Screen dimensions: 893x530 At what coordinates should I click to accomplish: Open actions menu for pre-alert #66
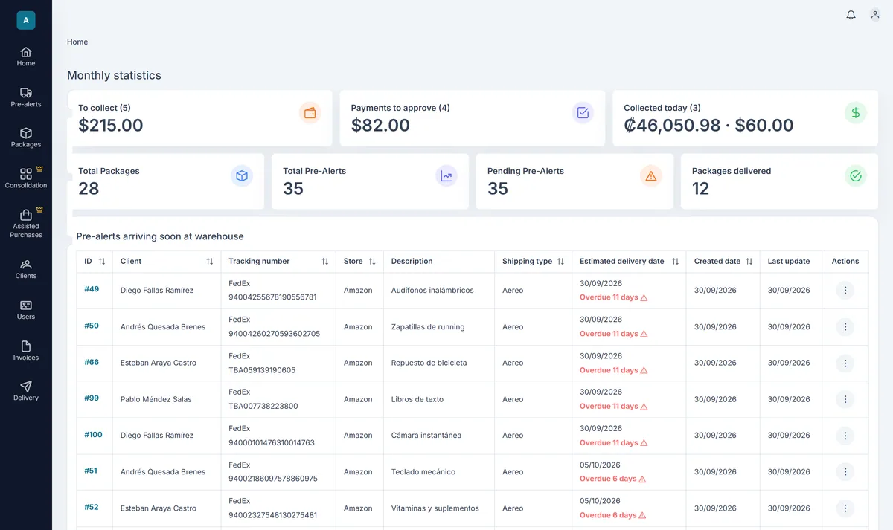point(845,363)
